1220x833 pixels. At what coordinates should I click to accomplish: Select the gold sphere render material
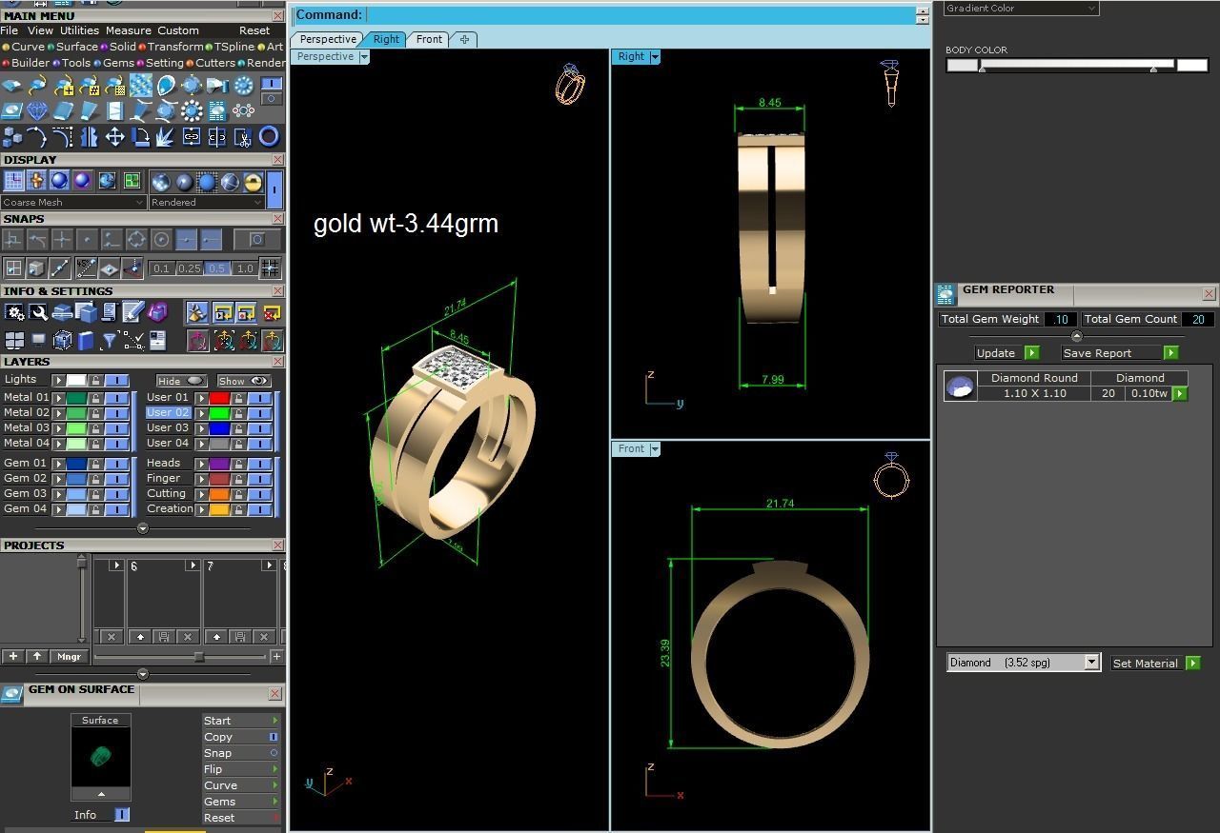click(253, 182)
